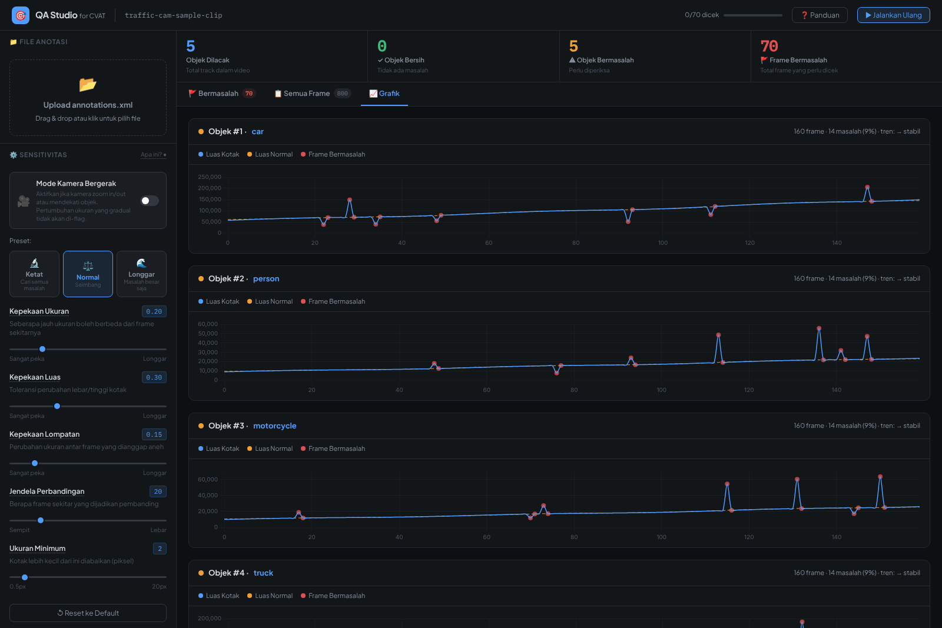Click the folder icon beside FILE ANOTASI
The image size is (942, 628).
14,42
